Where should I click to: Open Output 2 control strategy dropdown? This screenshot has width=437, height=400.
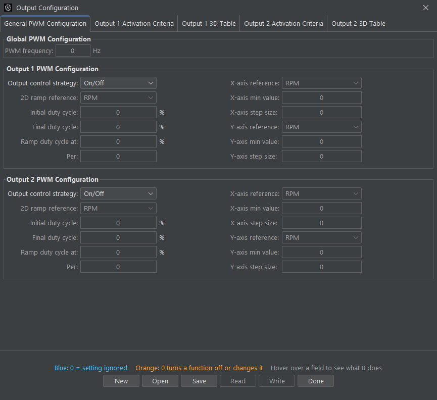tap(118, 193)
